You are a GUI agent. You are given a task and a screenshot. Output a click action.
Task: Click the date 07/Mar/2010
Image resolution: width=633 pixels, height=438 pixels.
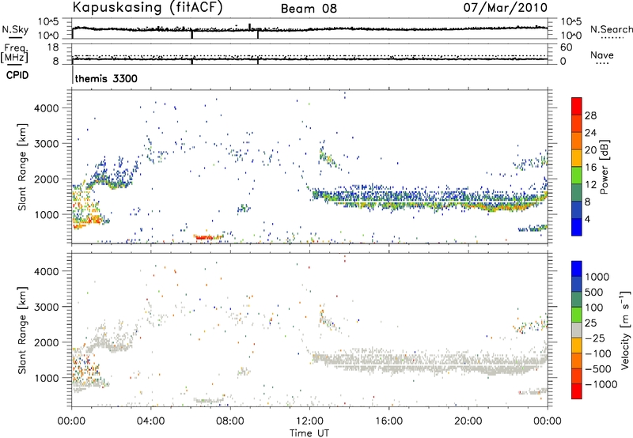click(505, 8)
